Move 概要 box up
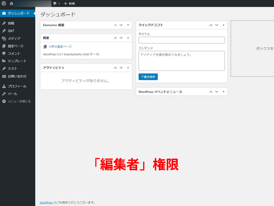The image size is (274, 206). 115,38
